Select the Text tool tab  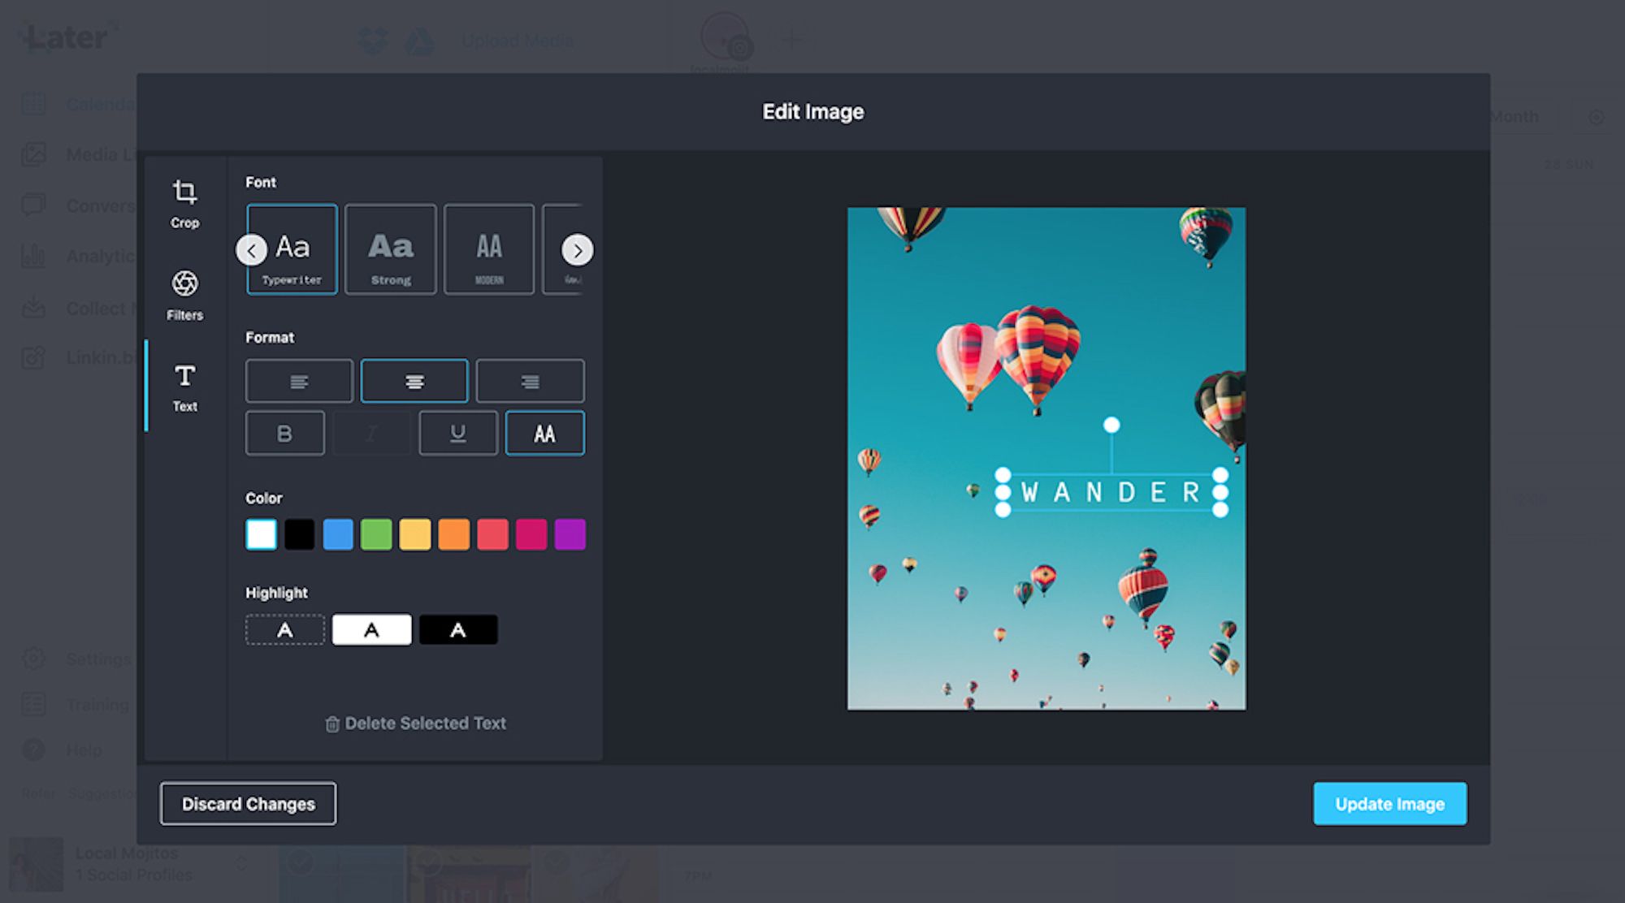184,387
